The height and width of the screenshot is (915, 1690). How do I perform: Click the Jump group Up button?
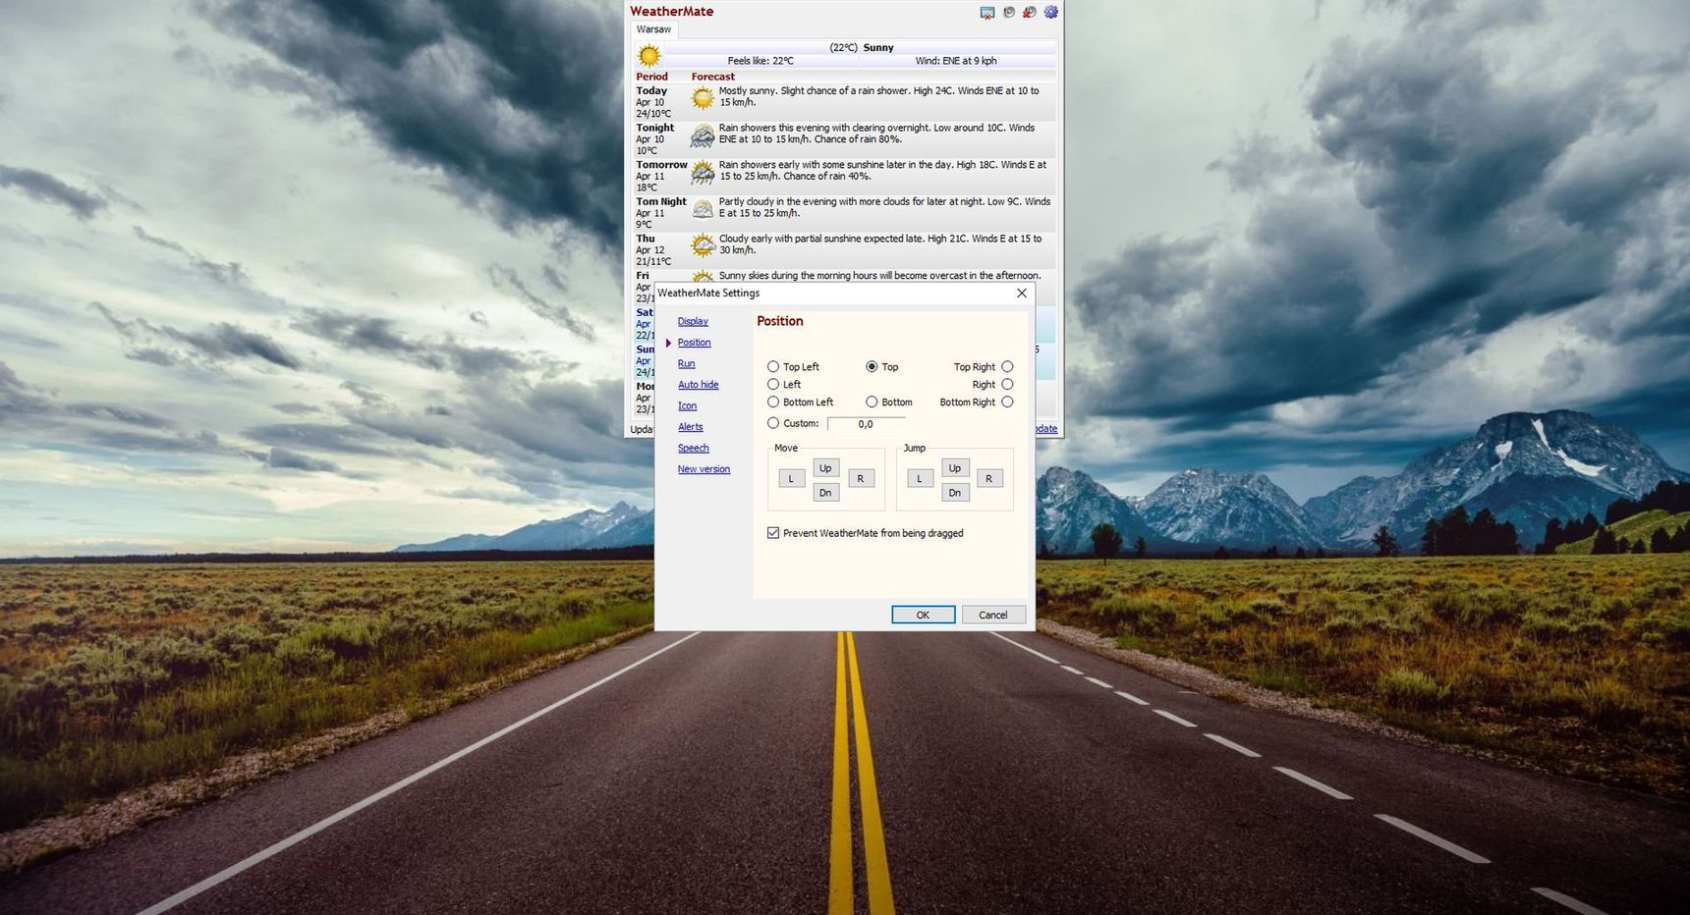[x=954, y=467]
